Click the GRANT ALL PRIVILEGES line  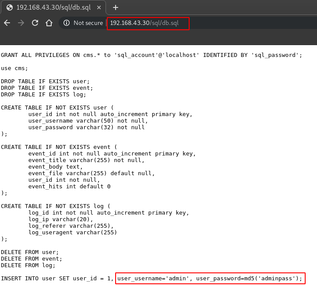[151, 55]
